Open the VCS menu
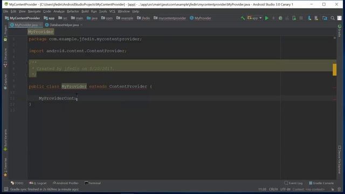The width and height of the screenshot is (345, 194). [112, 11]
